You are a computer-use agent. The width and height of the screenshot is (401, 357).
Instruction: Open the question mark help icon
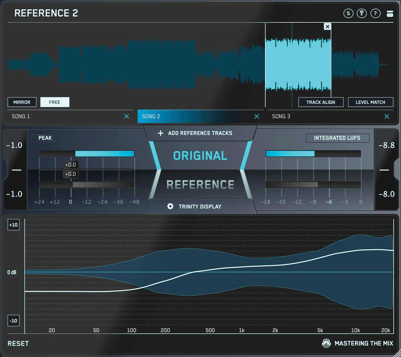click(x=375, y=13)
